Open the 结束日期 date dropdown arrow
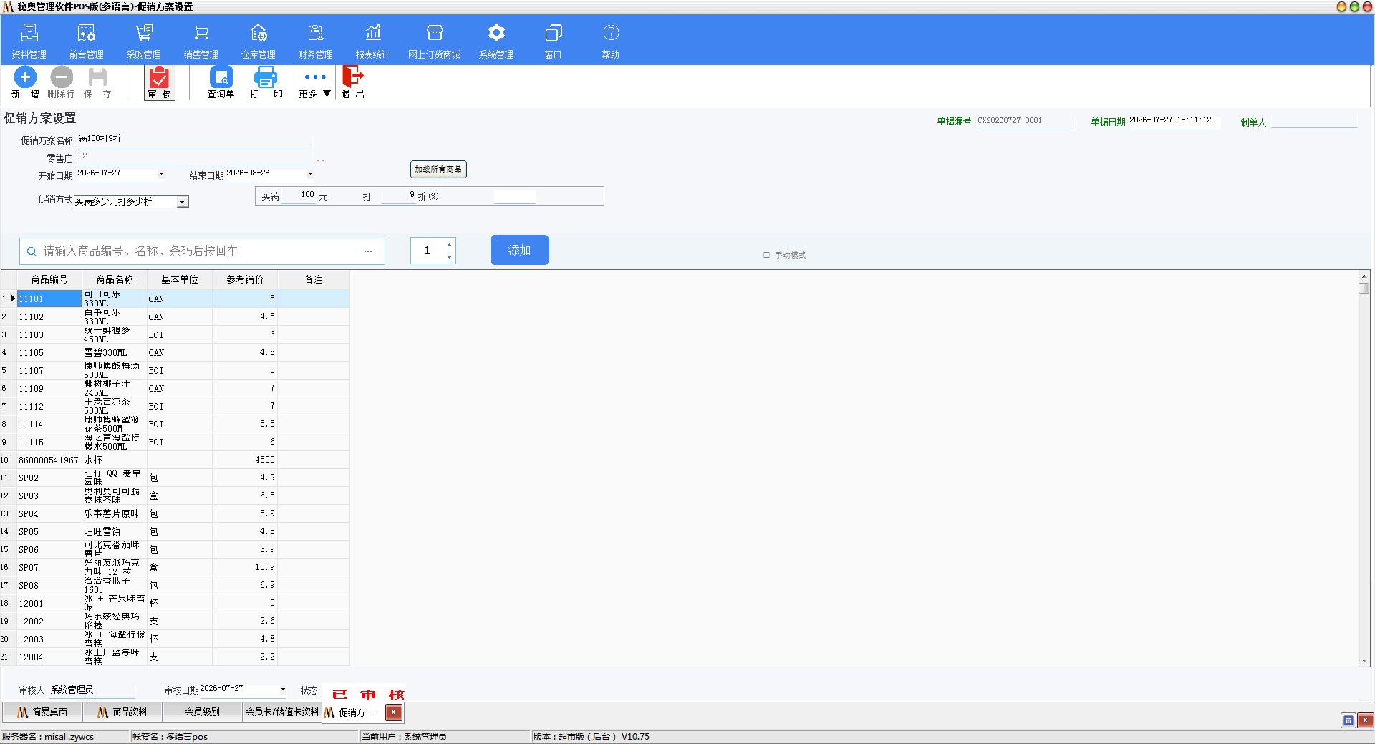This screenshot has width=1375, height=744. 310,173
